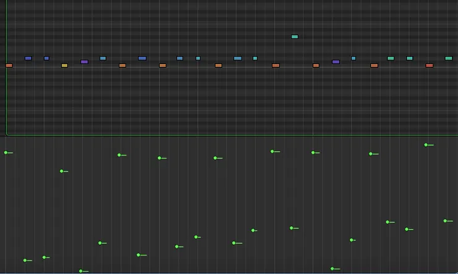Image resolution: width=458 pixels, height=274 pixels.
Task: Select the leftmost dark-blue note
Action: [x=28, y=58]
